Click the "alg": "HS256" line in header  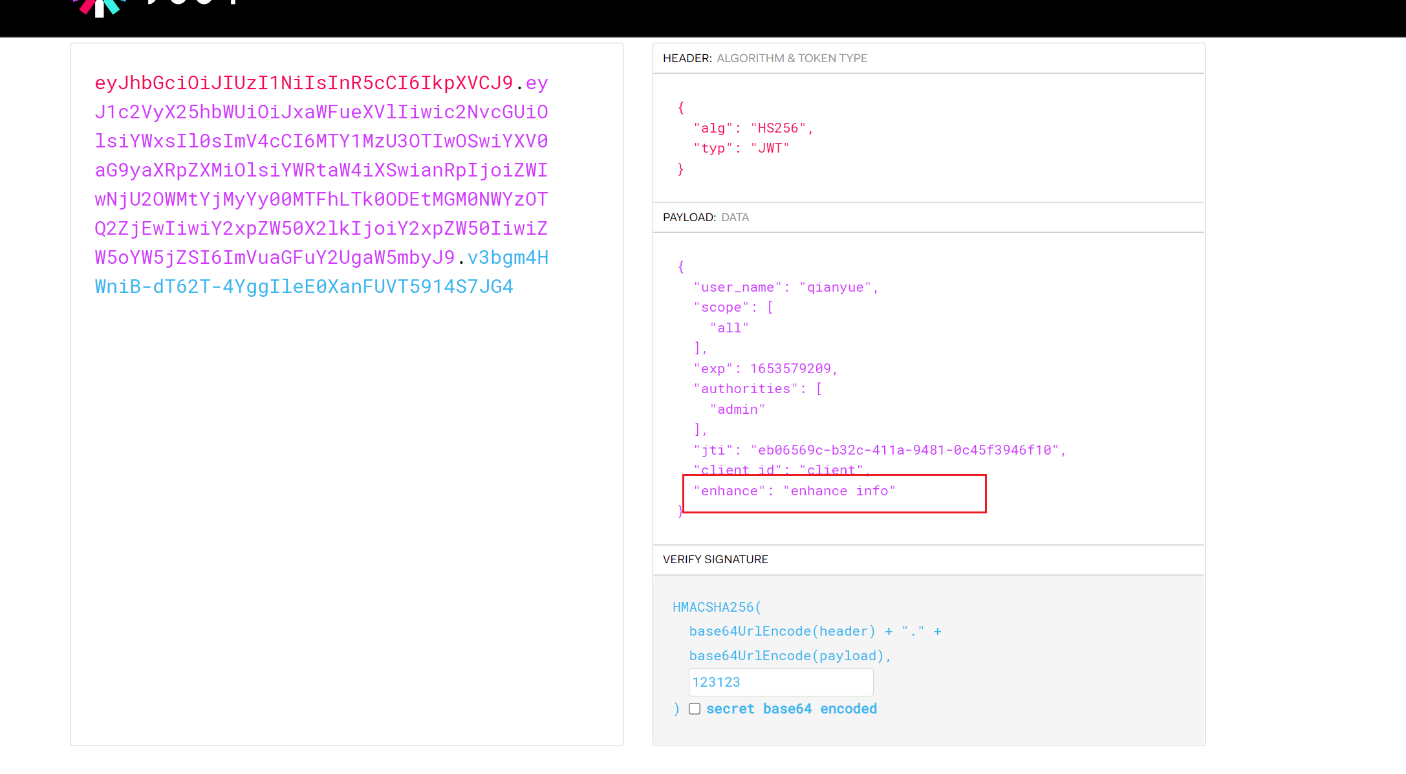753,128
